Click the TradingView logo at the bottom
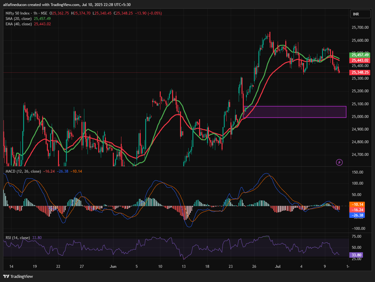Image resolution: width=375 pixels, height=282 pixels. tap(18, 276)
